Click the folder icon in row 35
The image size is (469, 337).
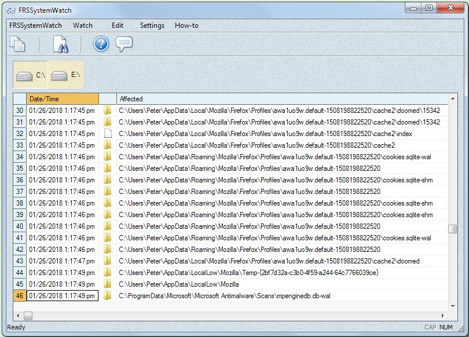[108, 169]
